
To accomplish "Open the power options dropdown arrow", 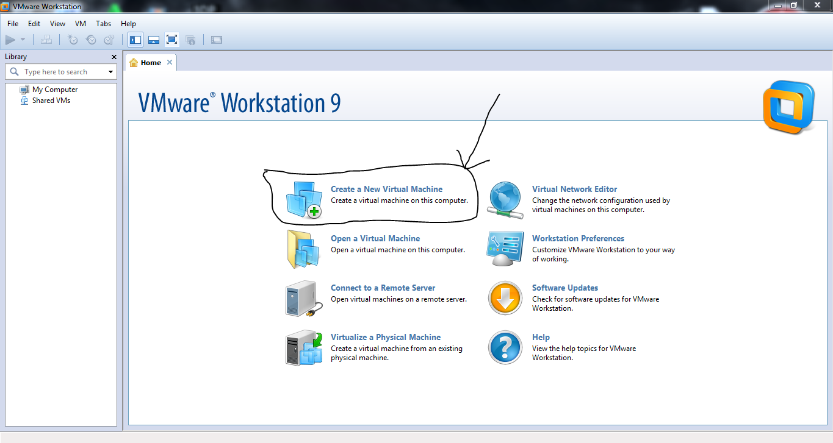I will (x=23, y=40).
